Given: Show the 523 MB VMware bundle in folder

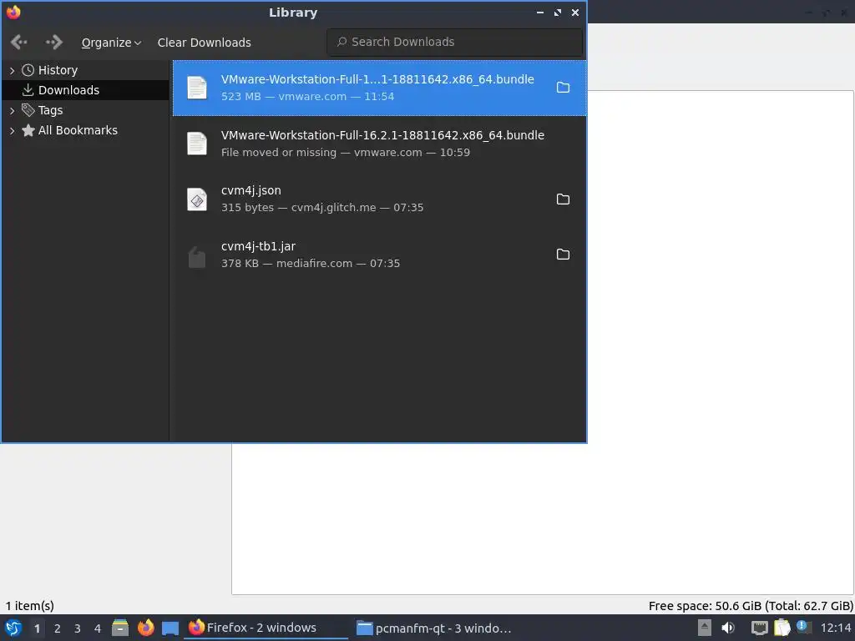Looking at the screenshot, I should [563, 87].
